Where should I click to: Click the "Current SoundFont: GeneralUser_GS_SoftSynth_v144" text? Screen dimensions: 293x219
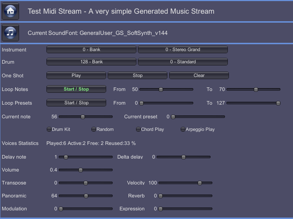(x=98, y=33)
